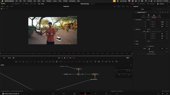Add a Text 3D node from toolbar
Image resolution: width=170 pixels, height=95 pixels.
click(x=103, y=61)
